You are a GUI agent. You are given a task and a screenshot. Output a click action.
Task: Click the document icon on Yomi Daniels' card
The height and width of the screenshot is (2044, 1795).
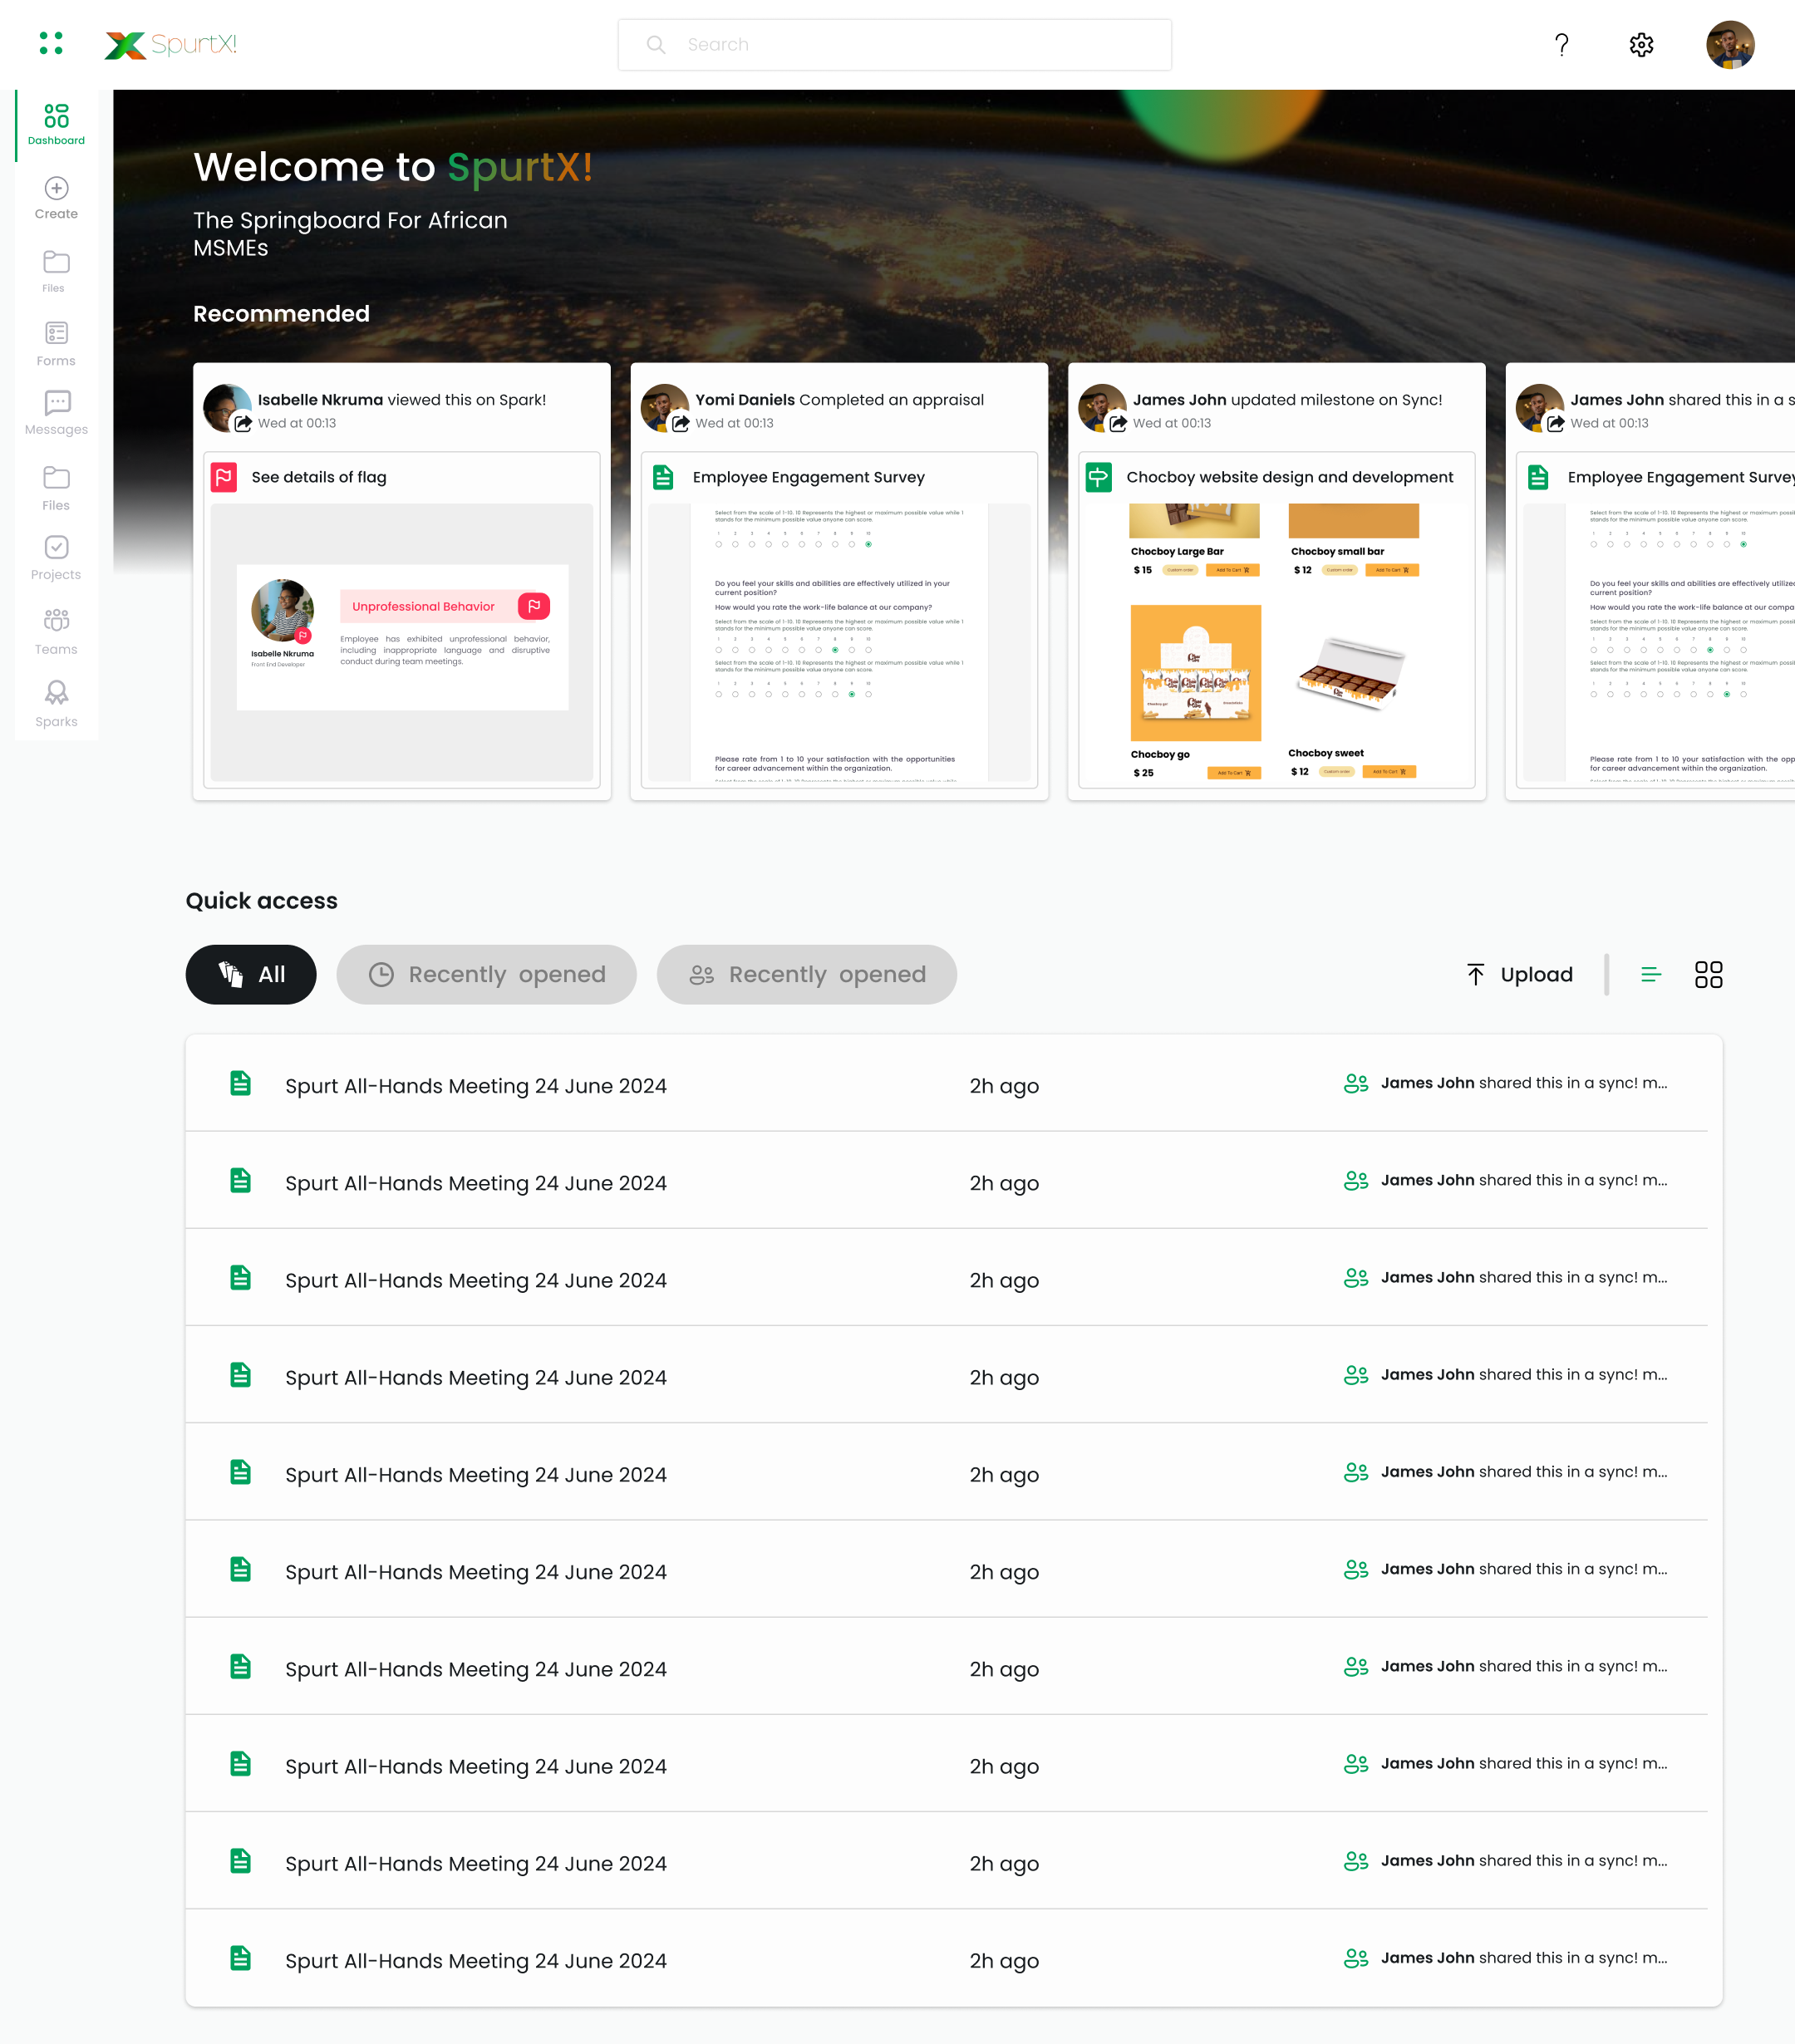663,477
